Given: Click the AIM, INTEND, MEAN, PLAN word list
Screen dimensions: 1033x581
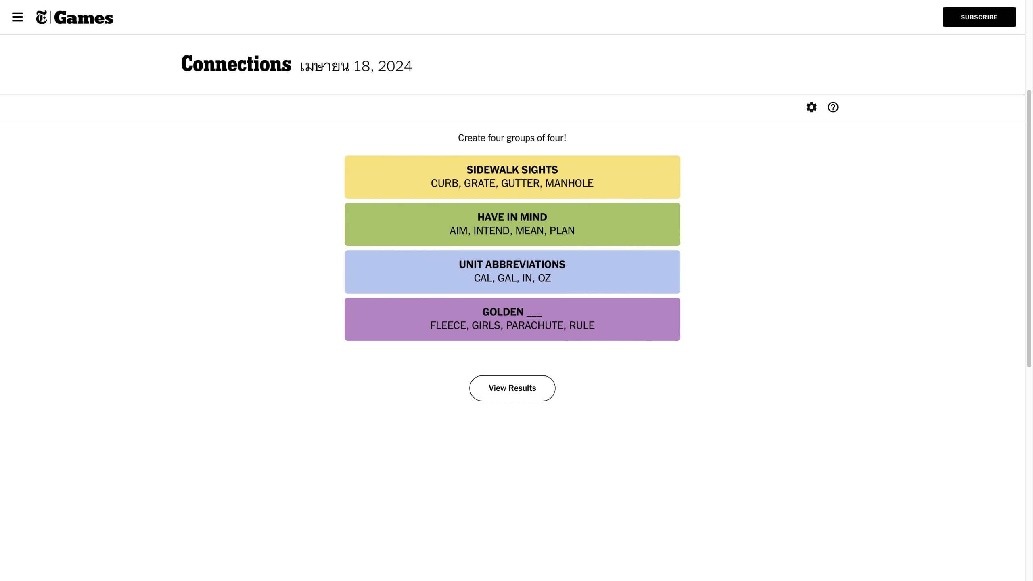Looking at the screenshot, I should click(x=512, y=231).
